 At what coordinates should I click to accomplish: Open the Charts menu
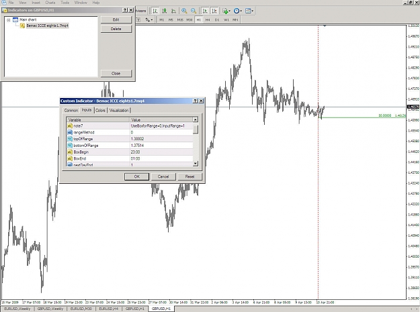pos(50,3)
